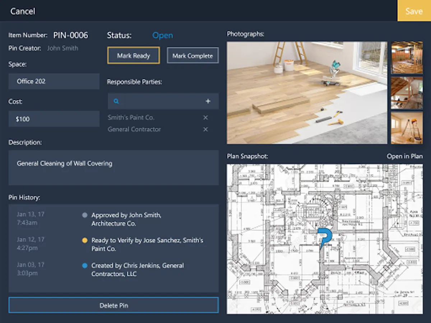Click the PIN-0006 item number
The height and width of the screenshot is (323, 431).
(x=71, y=35)
